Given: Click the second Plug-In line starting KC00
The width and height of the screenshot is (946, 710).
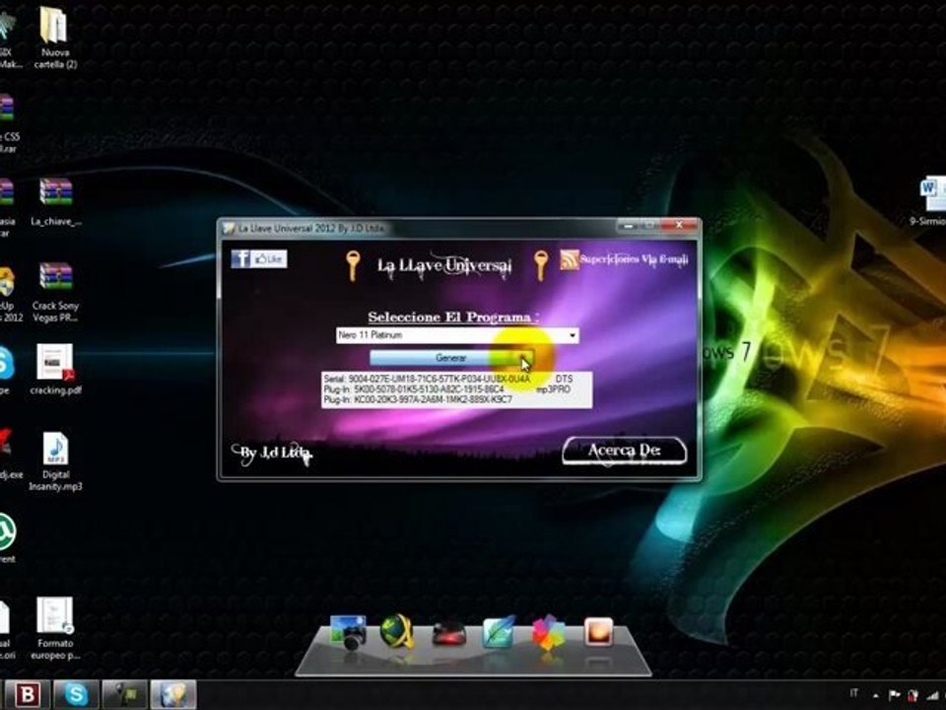Looking at the screenshot, I should (418, 399).
